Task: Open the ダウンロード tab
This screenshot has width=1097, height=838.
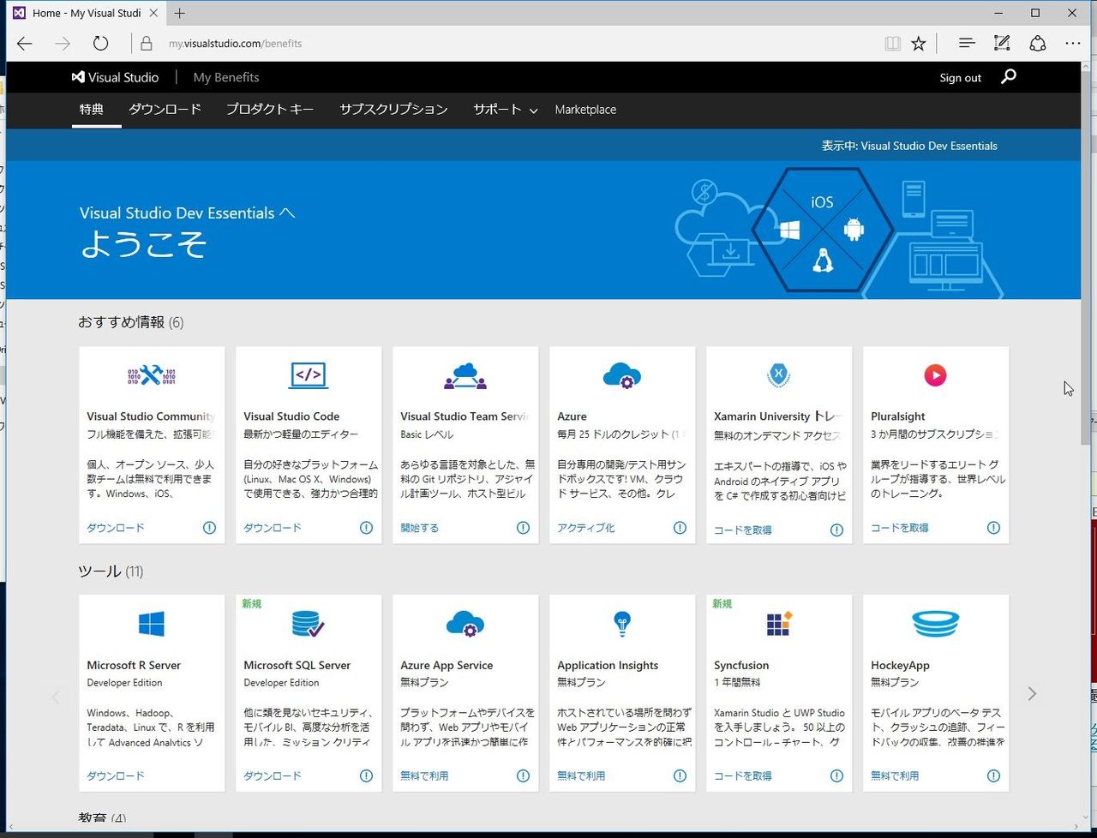Action: click(165, 110)
